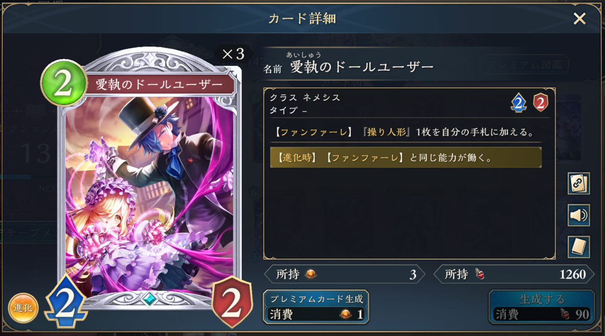Click the プレミアムカード生成 button
The height and width of the screenshot is (336, 605).
(x=316, y=306)
